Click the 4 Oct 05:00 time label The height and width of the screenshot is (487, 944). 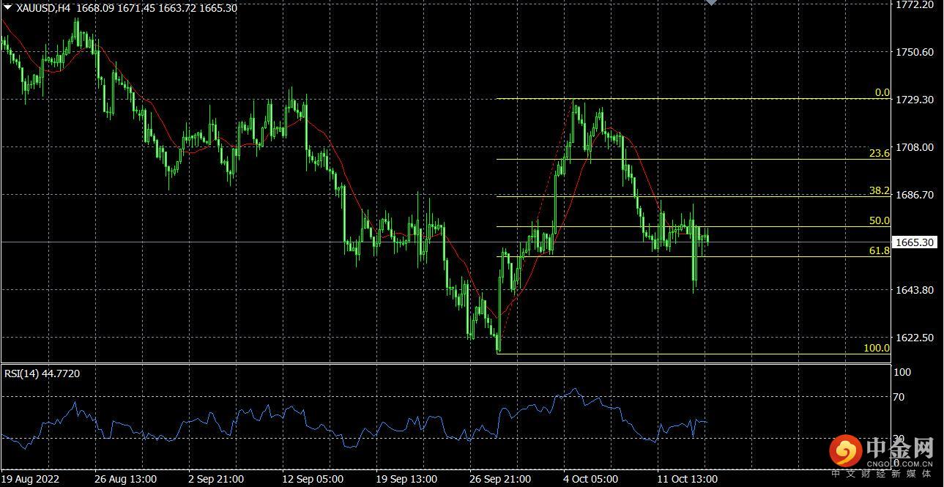pyautogui.click(x=592, y=479)
